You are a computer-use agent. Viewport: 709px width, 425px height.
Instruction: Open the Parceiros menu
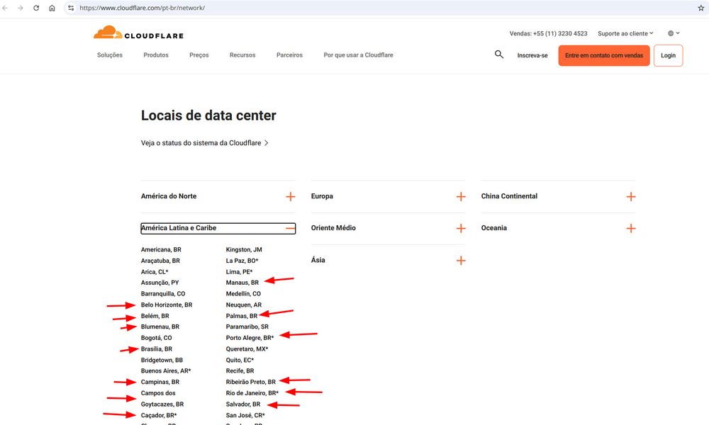coord(289,55)
